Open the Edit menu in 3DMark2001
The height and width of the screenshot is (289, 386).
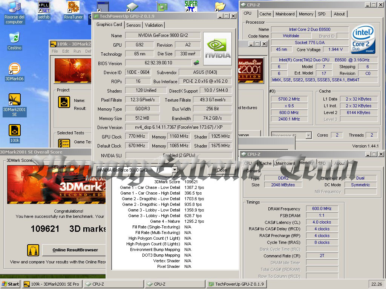point(66,51)
